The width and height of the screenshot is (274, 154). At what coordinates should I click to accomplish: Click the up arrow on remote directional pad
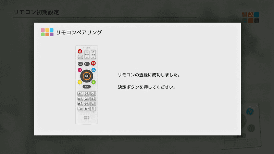coord(87,72)
